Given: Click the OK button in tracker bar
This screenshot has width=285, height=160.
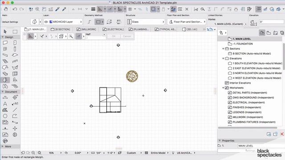Looking at the screenshot, I should tap(114, 36).
